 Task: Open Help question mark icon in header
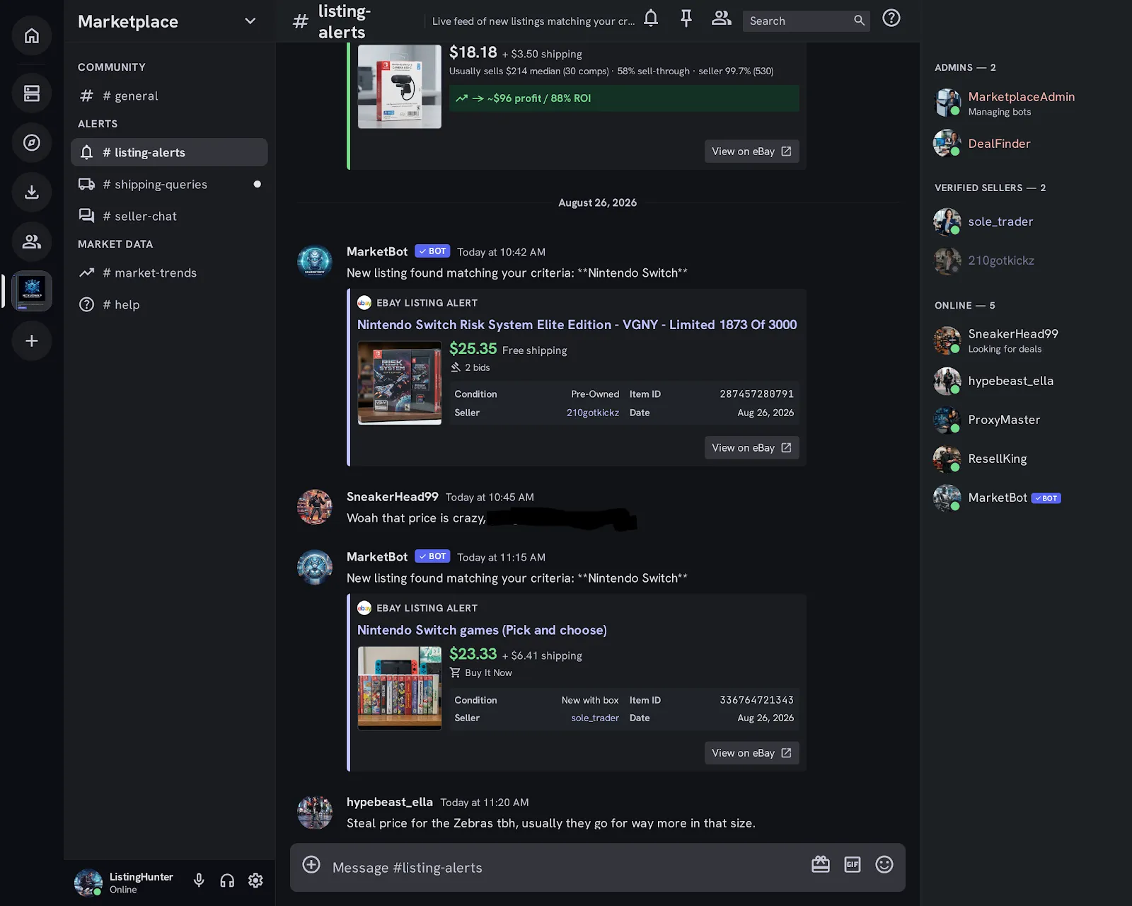[891, 18]
